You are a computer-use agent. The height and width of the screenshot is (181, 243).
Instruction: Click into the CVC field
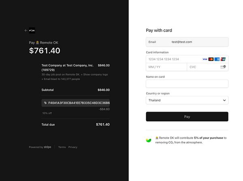[202, 67]
